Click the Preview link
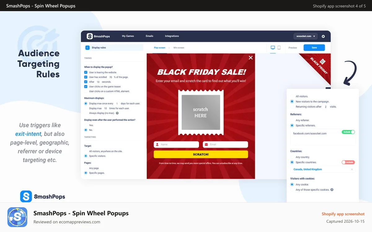Viewport: 372px width, 232px height. click(293, 48)
